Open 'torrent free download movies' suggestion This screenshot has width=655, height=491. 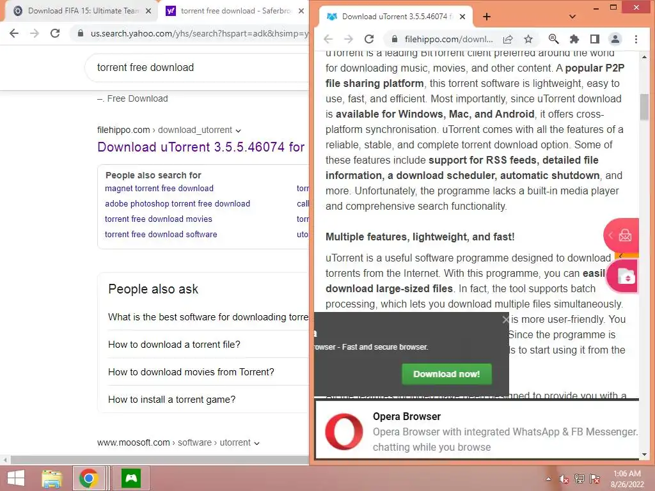pyautogui.click(x=159, y=219)
